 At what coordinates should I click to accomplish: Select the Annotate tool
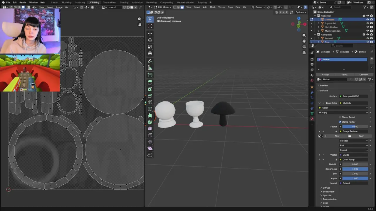click(x=150, y=61)
